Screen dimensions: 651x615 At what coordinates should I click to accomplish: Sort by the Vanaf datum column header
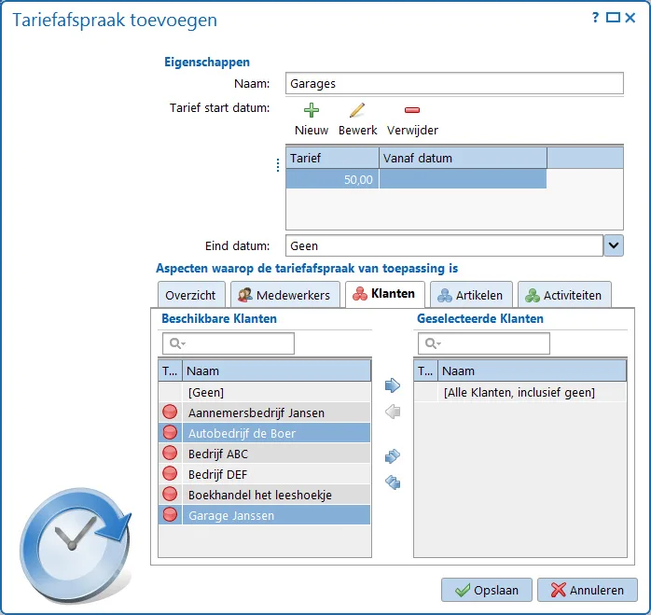463,158
